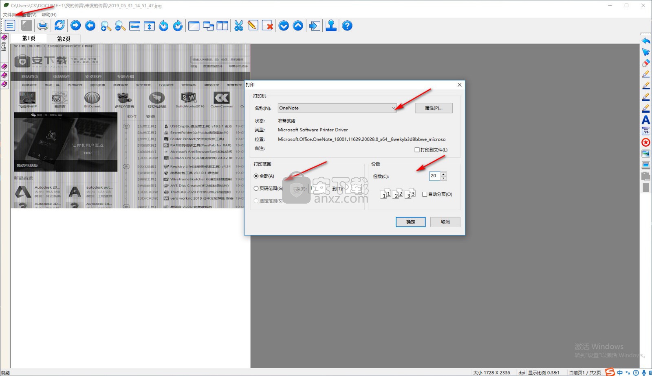Click the microphone icon in the system tray
Image resolution: width=652 pixels, height=376 pixels.
[x=644, y=373]
